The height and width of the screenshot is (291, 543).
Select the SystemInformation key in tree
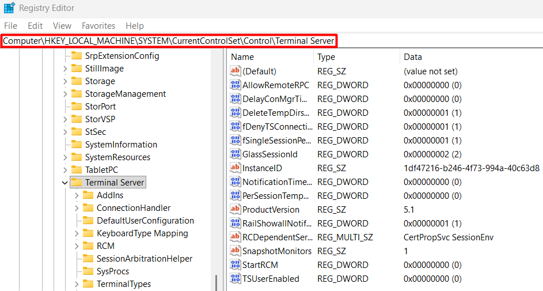(x=121, y=145)
